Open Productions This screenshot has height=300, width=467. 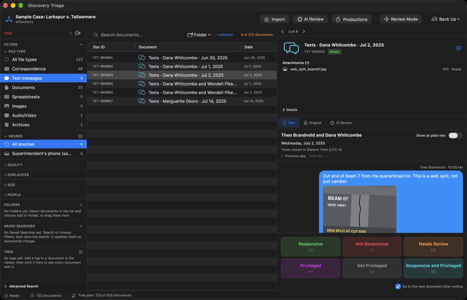(352, 19)
